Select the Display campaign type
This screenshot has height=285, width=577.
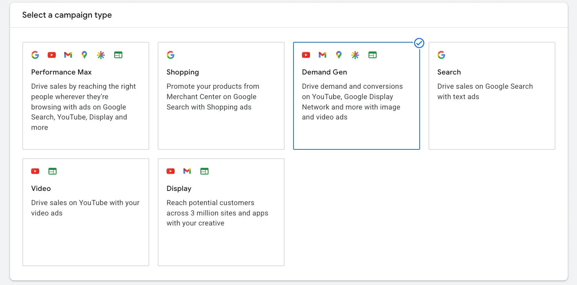point(221,212)
